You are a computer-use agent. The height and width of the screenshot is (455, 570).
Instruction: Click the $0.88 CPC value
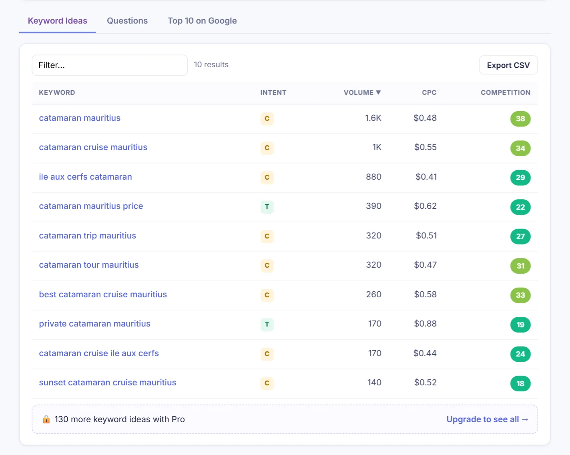pos(425,324)
